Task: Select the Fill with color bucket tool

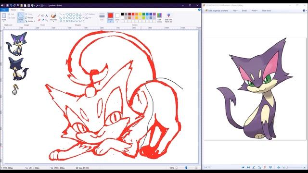Action: coord(43,15)
